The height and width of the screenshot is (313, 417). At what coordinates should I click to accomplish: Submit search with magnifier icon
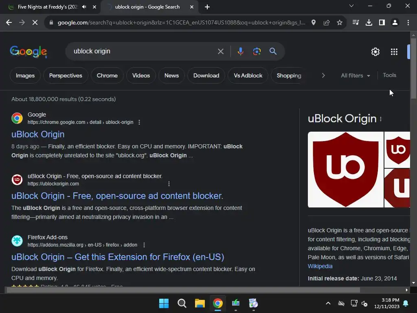(273, 51)
